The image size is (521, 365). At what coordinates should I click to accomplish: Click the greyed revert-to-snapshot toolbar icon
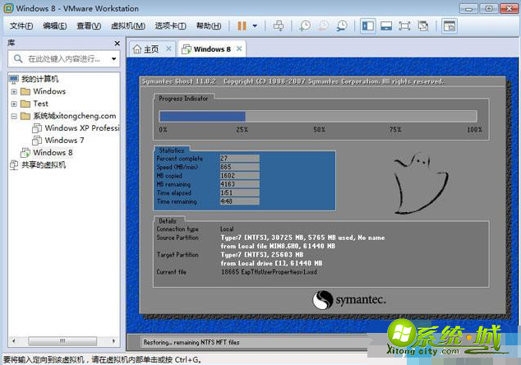click(323, 26)
